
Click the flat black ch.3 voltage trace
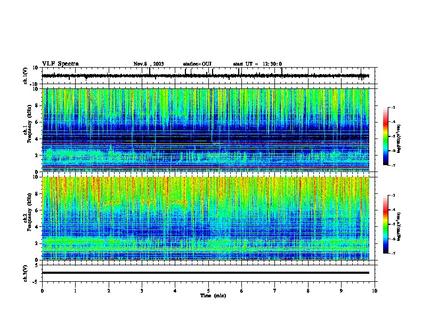tap(205, 273)
